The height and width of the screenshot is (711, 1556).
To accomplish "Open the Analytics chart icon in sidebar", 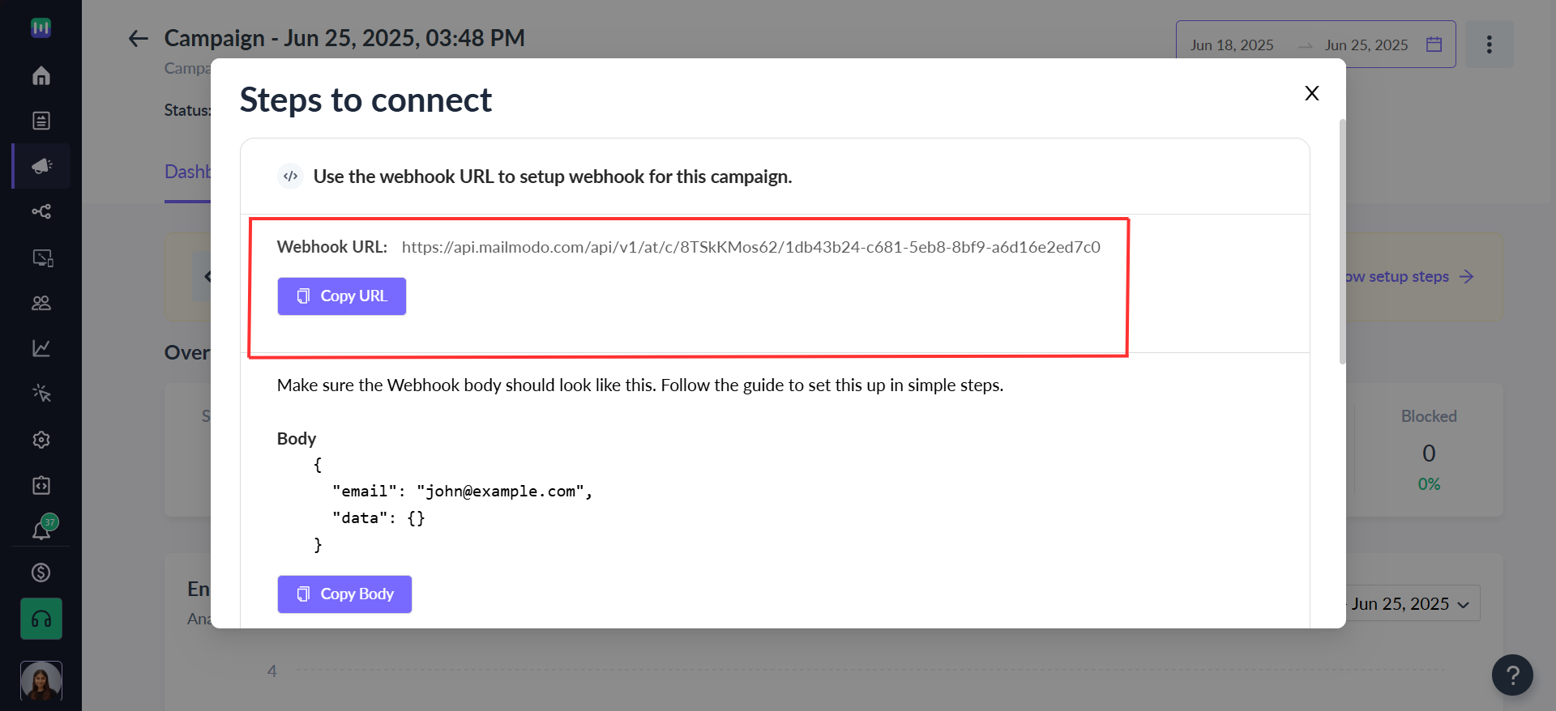I will 41,348.
